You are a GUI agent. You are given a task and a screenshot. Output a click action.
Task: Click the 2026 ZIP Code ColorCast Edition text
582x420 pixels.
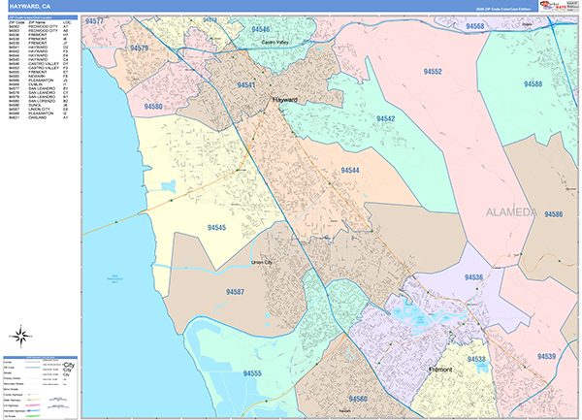pos(502,8)
